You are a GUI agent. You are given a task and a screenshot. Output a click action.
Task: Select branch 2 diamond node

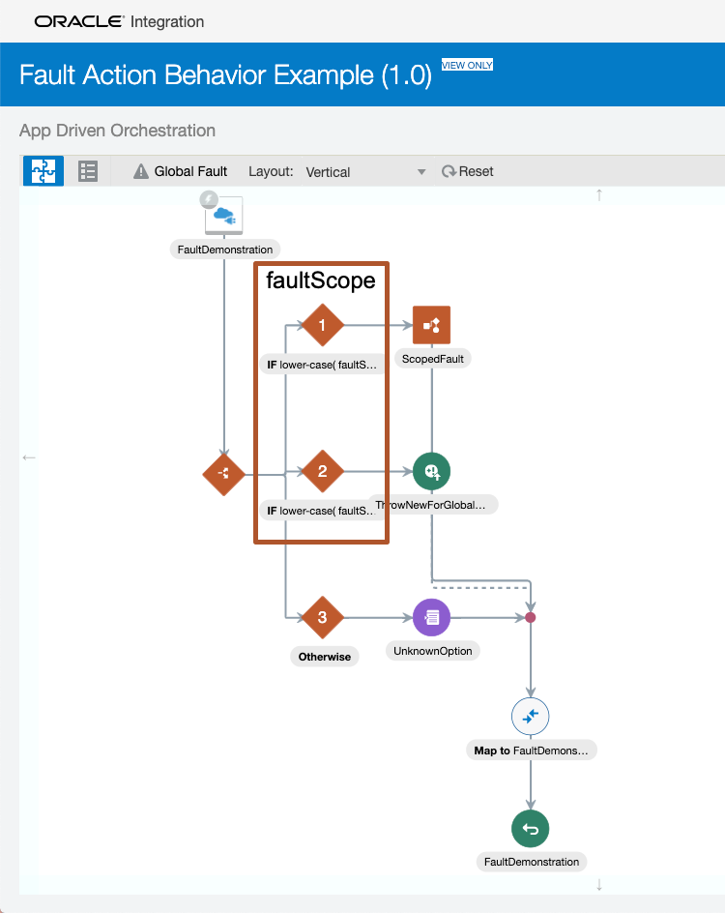[x=322, y=471]
